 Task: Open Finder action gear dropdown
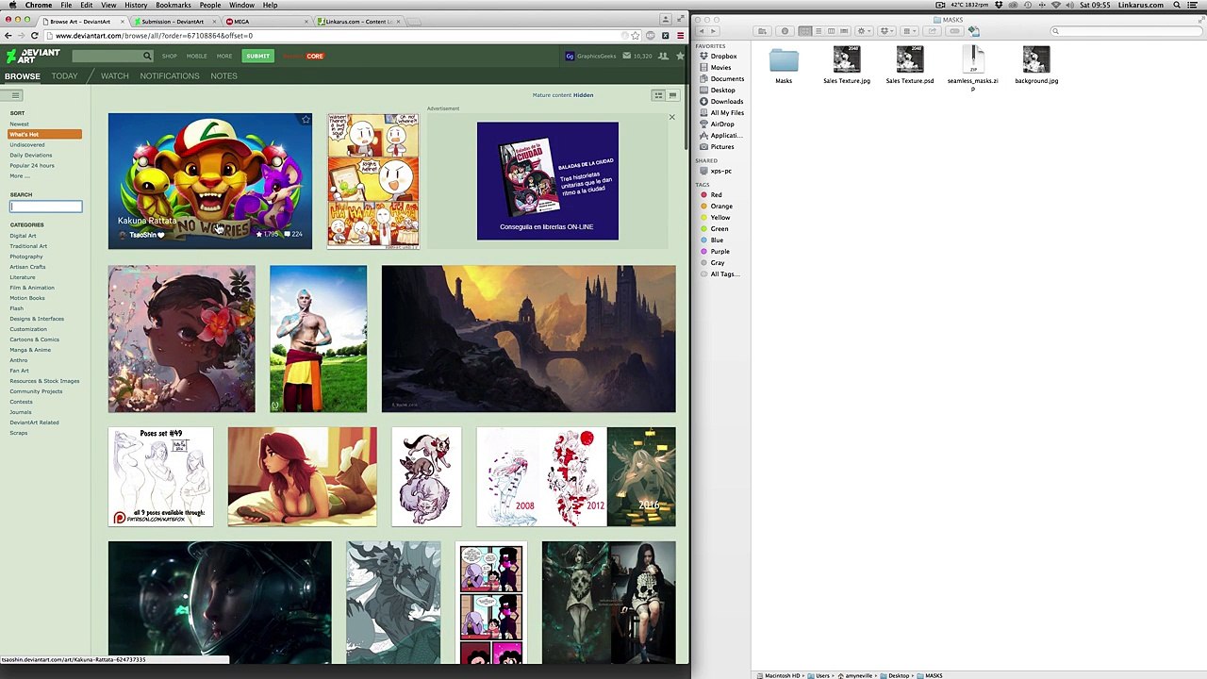[x=863, y=31]
